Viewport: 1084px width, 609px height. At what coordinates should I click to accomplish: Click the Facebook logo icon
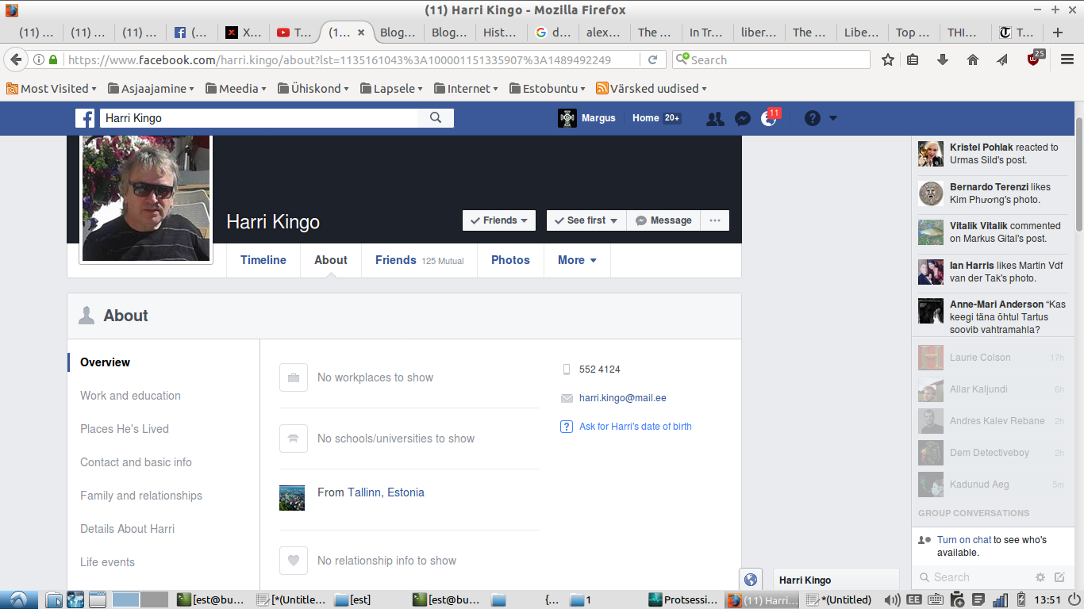tap(85, 118)
